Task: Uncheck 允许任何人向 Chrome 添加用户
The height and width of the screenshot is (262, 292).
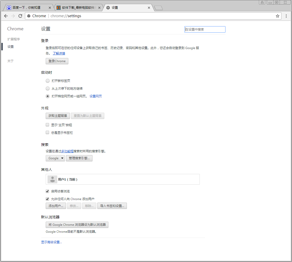Action: 48,199
